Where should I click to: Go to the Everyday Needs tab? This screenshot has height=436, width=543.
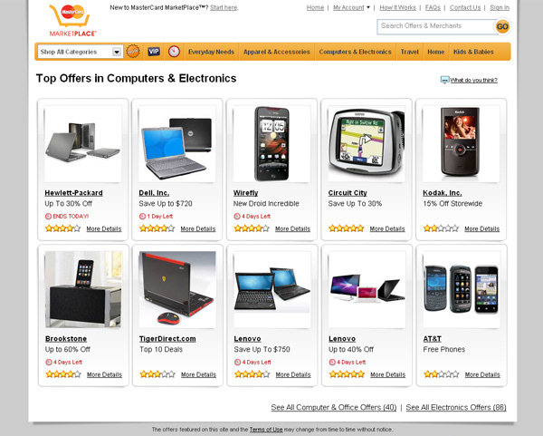tap(211, 52)
